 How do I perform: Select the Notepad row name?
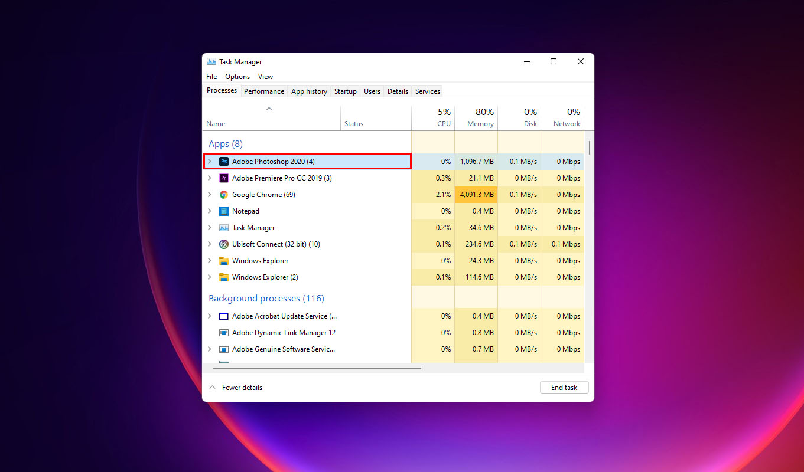[x=246, y=211]
